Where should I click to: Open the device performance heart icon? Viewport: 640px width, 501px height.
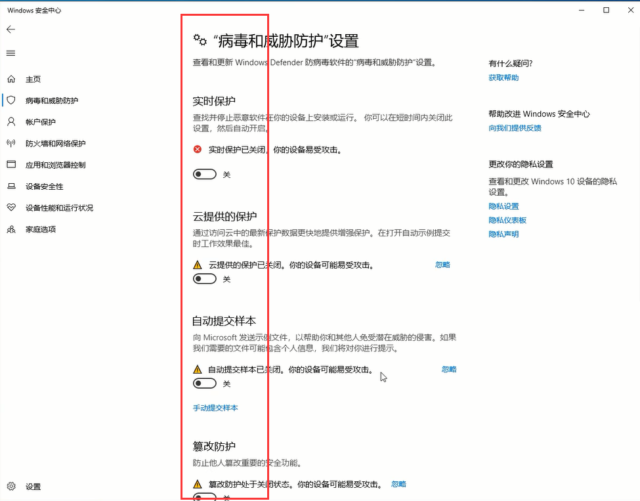point(11,207)
